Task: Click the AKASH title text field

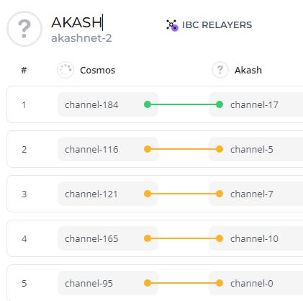Action: pyautogui.click(x=77, y=22)
